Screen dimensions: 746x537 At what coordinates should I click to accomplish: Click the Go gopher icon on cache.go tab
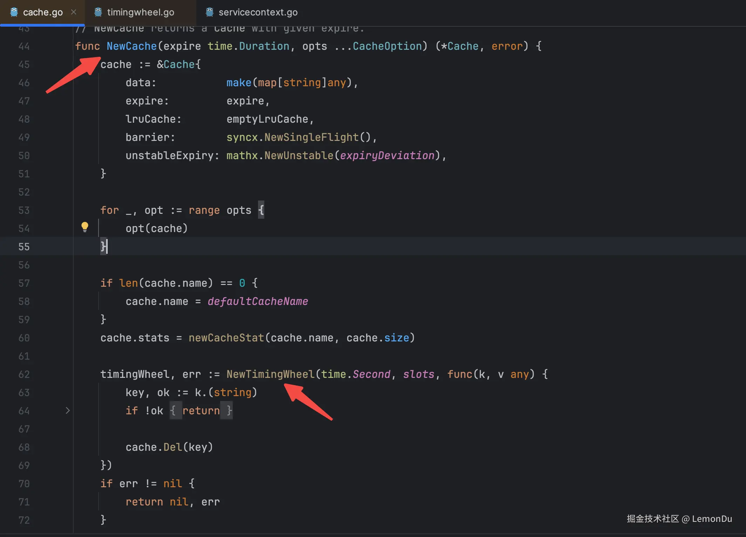tap(14, 12)
